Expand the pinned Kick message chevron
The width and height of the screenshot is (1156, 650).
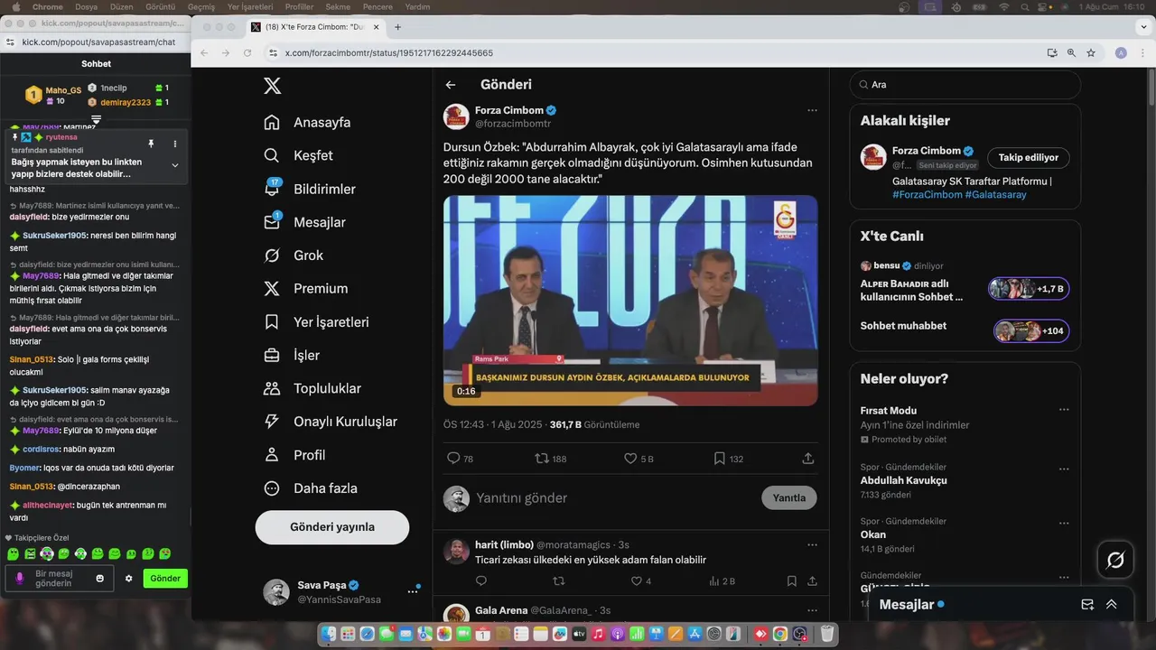tap(175, 165)
